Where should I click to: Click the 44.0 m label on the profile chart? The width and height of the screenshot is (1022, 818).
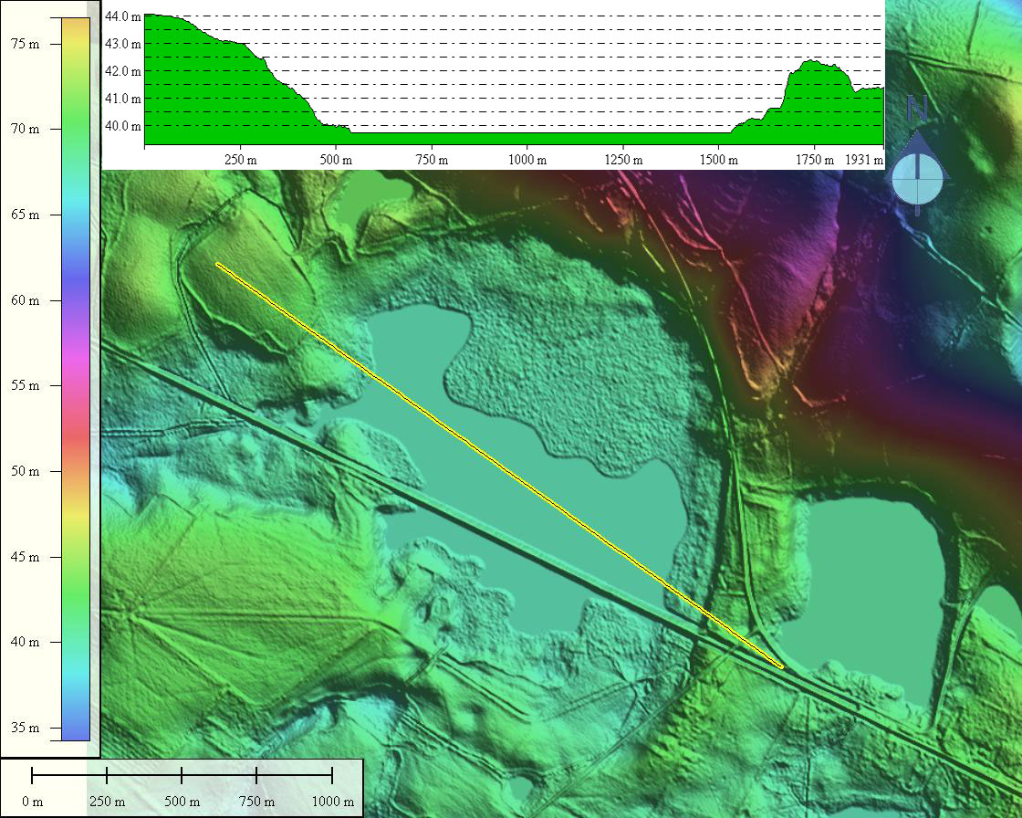pos(123,16)
